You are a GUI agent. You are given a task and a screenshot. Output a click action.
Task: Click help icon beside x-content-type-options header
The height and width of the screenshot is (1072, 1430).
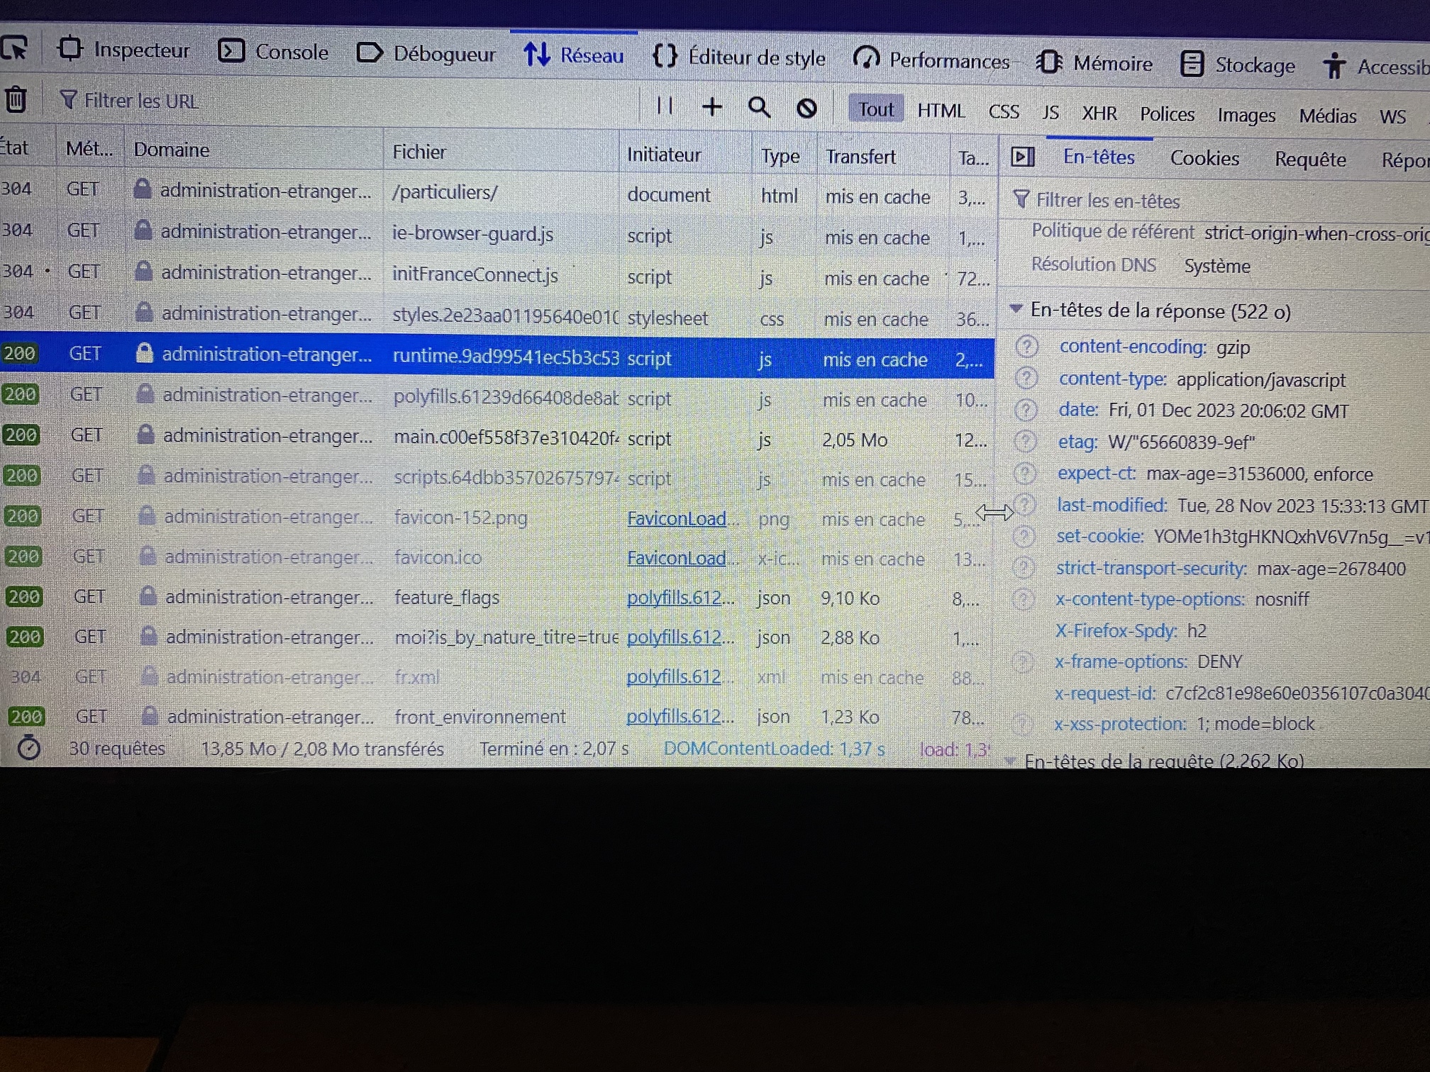pyautogui.click(x=1023, y=599)
